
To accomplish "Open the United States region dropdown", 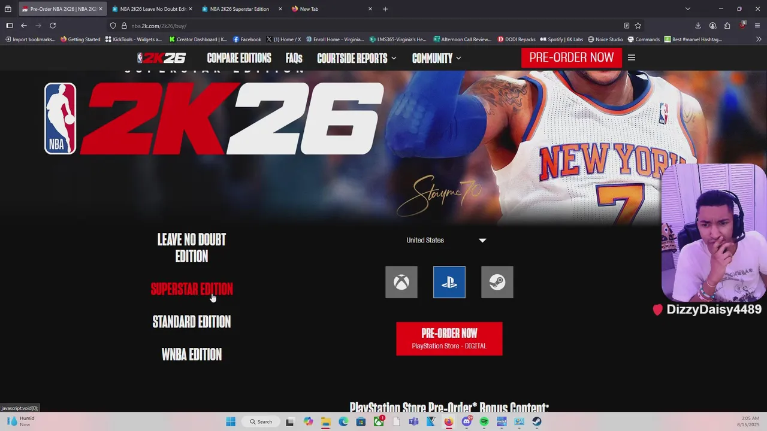I will coord(446,240).
